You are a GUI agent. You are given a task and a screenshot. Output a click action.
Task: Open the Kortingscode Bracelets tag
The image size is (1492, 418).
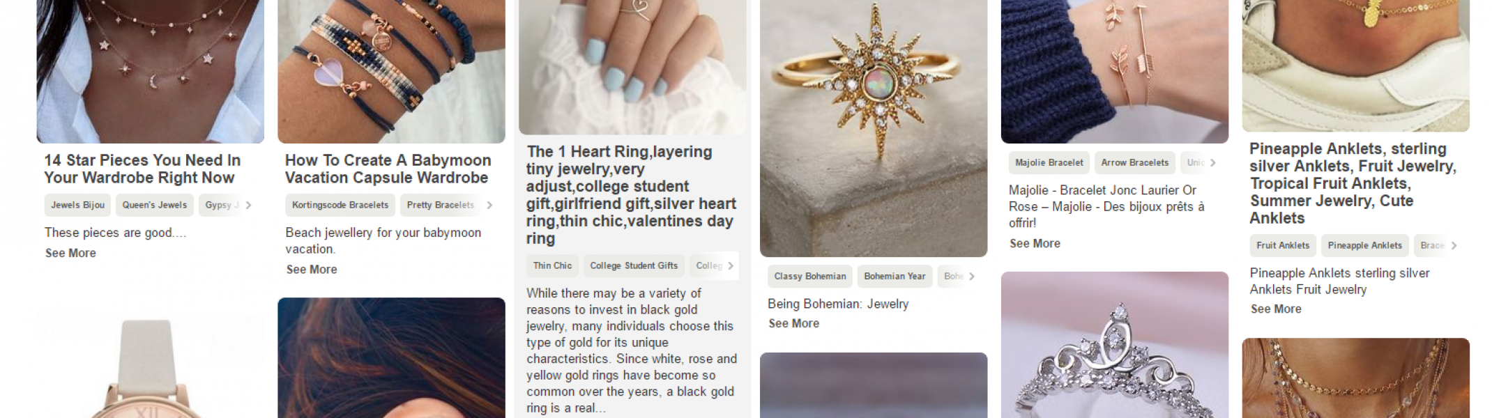[340, 205]
